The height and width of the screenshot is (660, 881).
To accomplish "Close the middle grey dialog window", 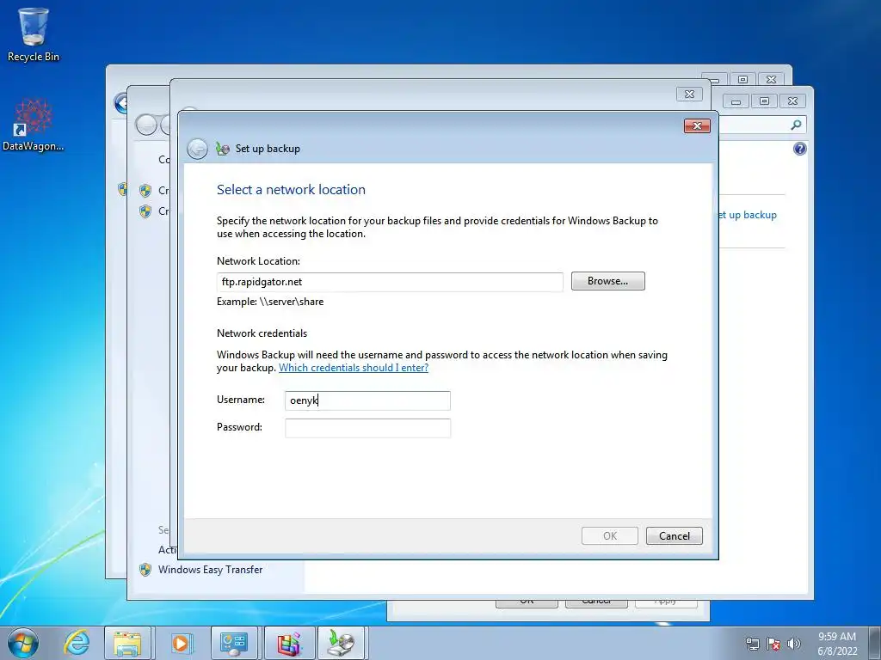I will [689, 95].
